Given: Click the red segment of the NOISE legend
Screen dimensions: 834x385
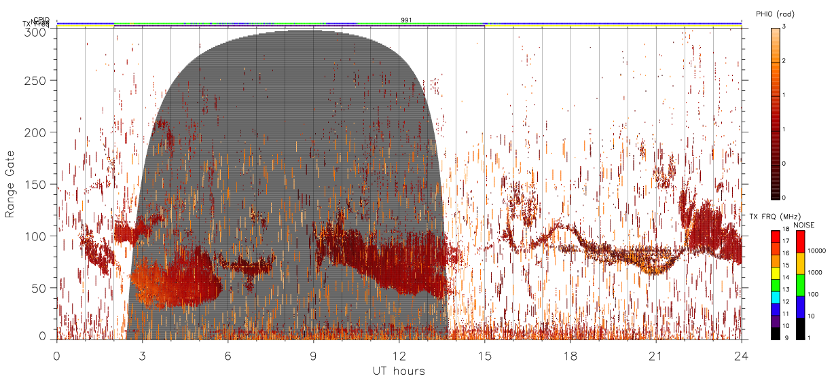Looking at the screenshot, I should (800, 242).
